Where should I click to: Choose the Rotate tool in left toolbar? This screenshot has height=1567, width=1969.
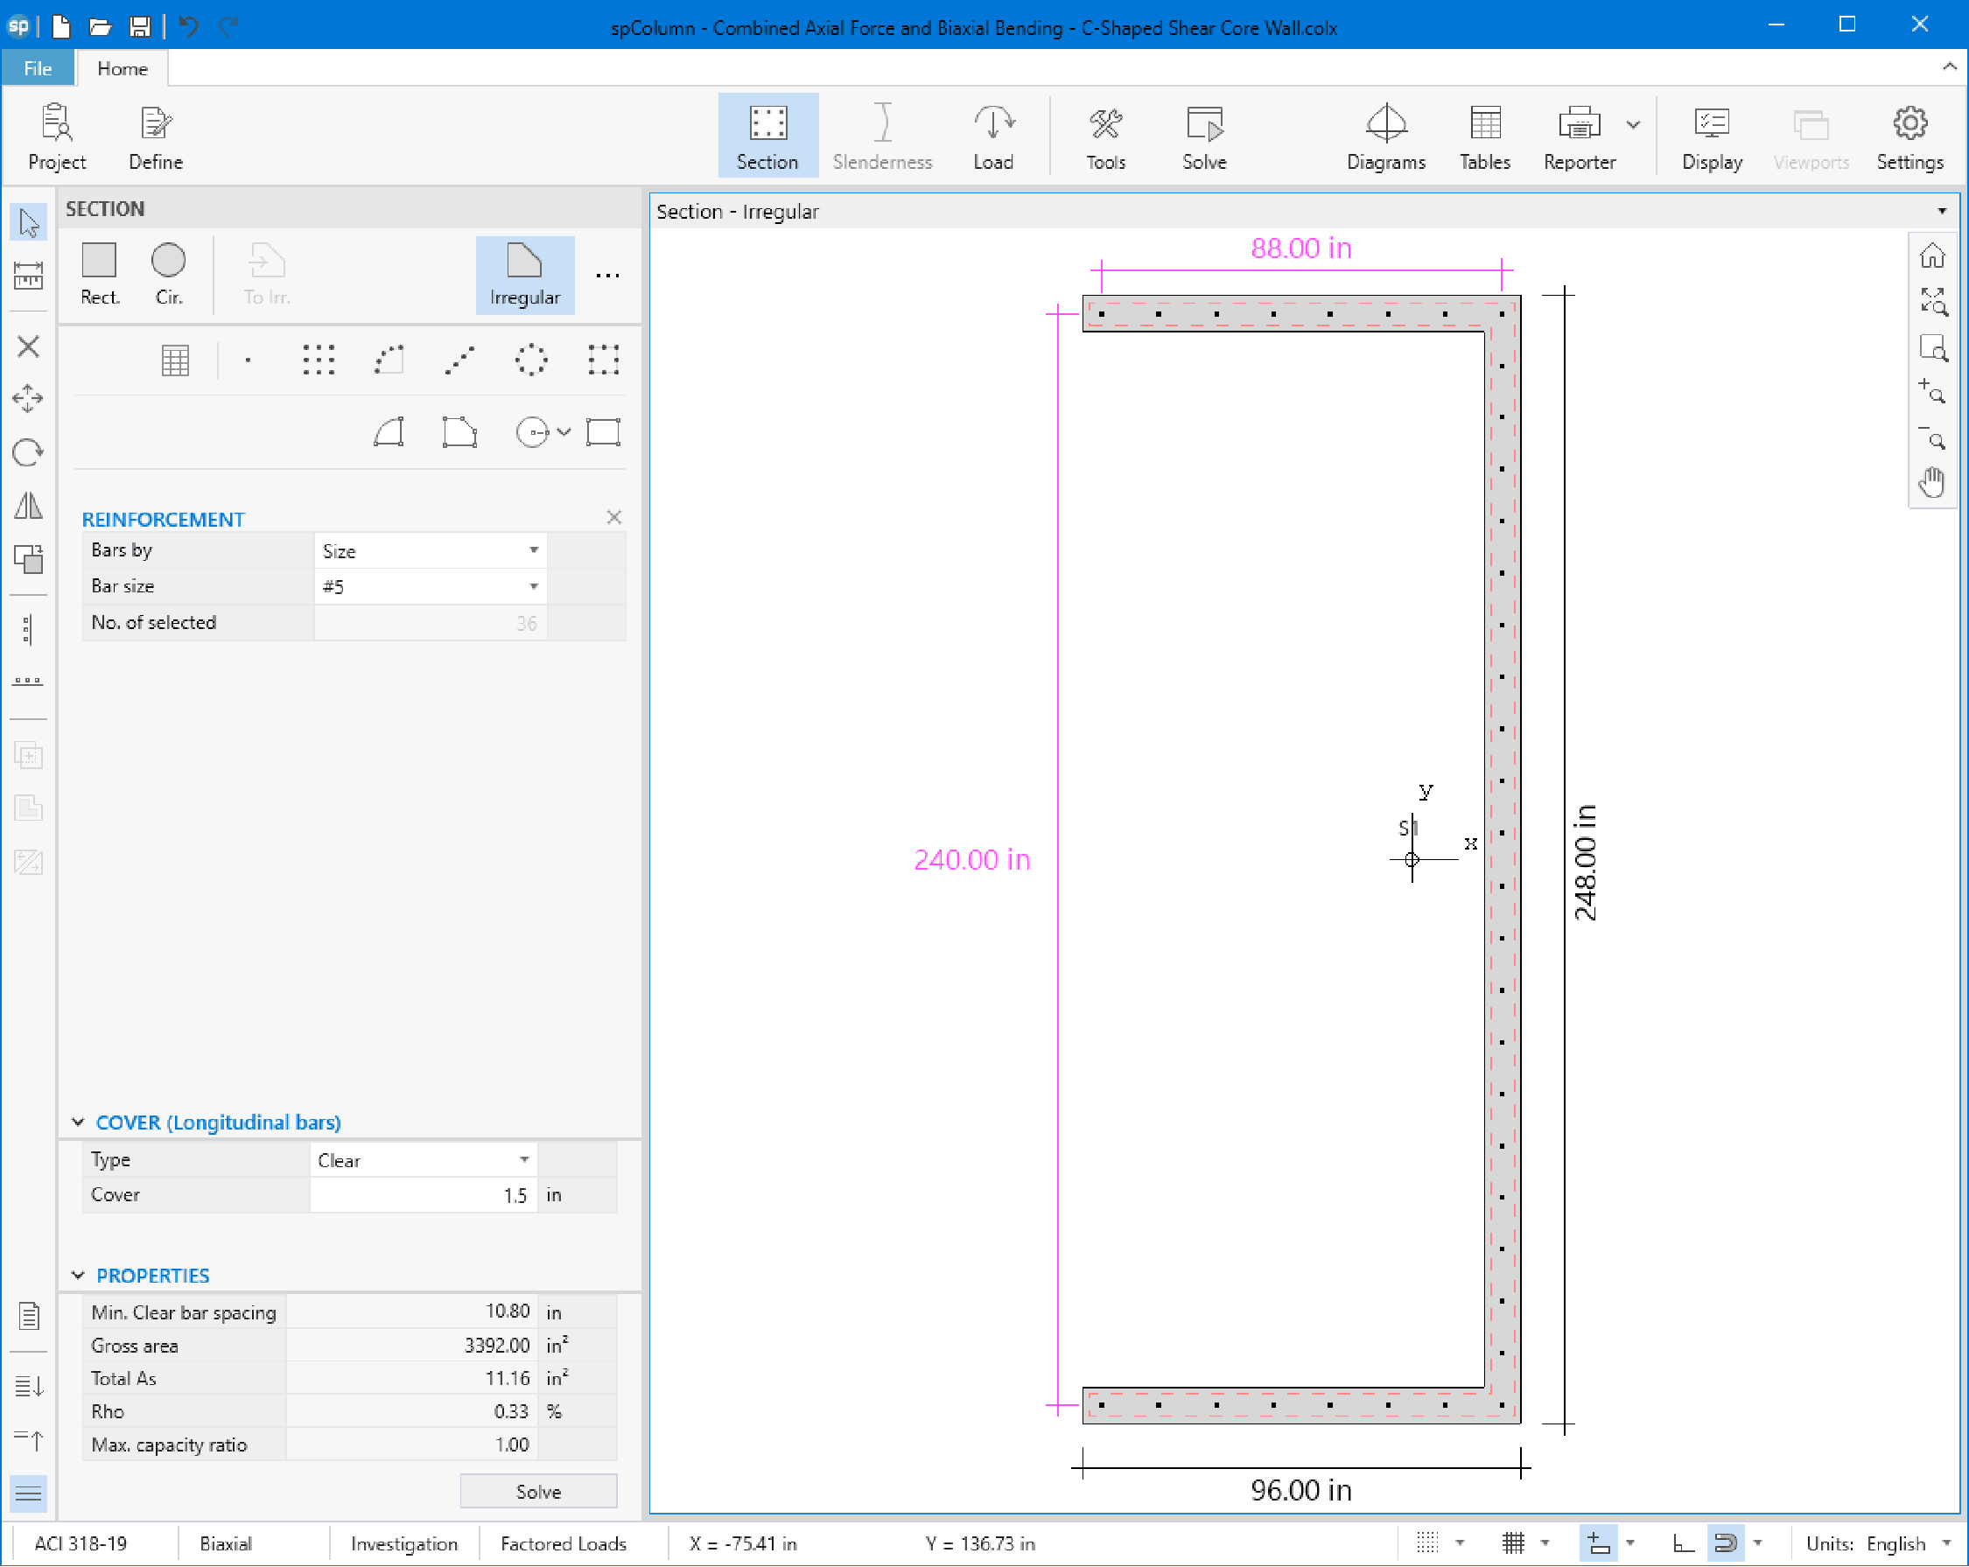[28, 452]
